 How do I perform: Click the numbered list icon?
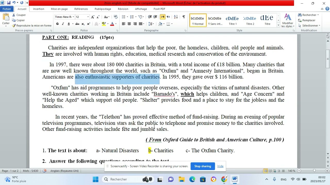coord(132,17)
